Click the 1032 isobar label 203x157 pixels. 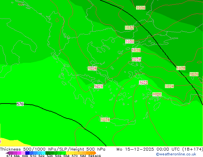[129, 28]
